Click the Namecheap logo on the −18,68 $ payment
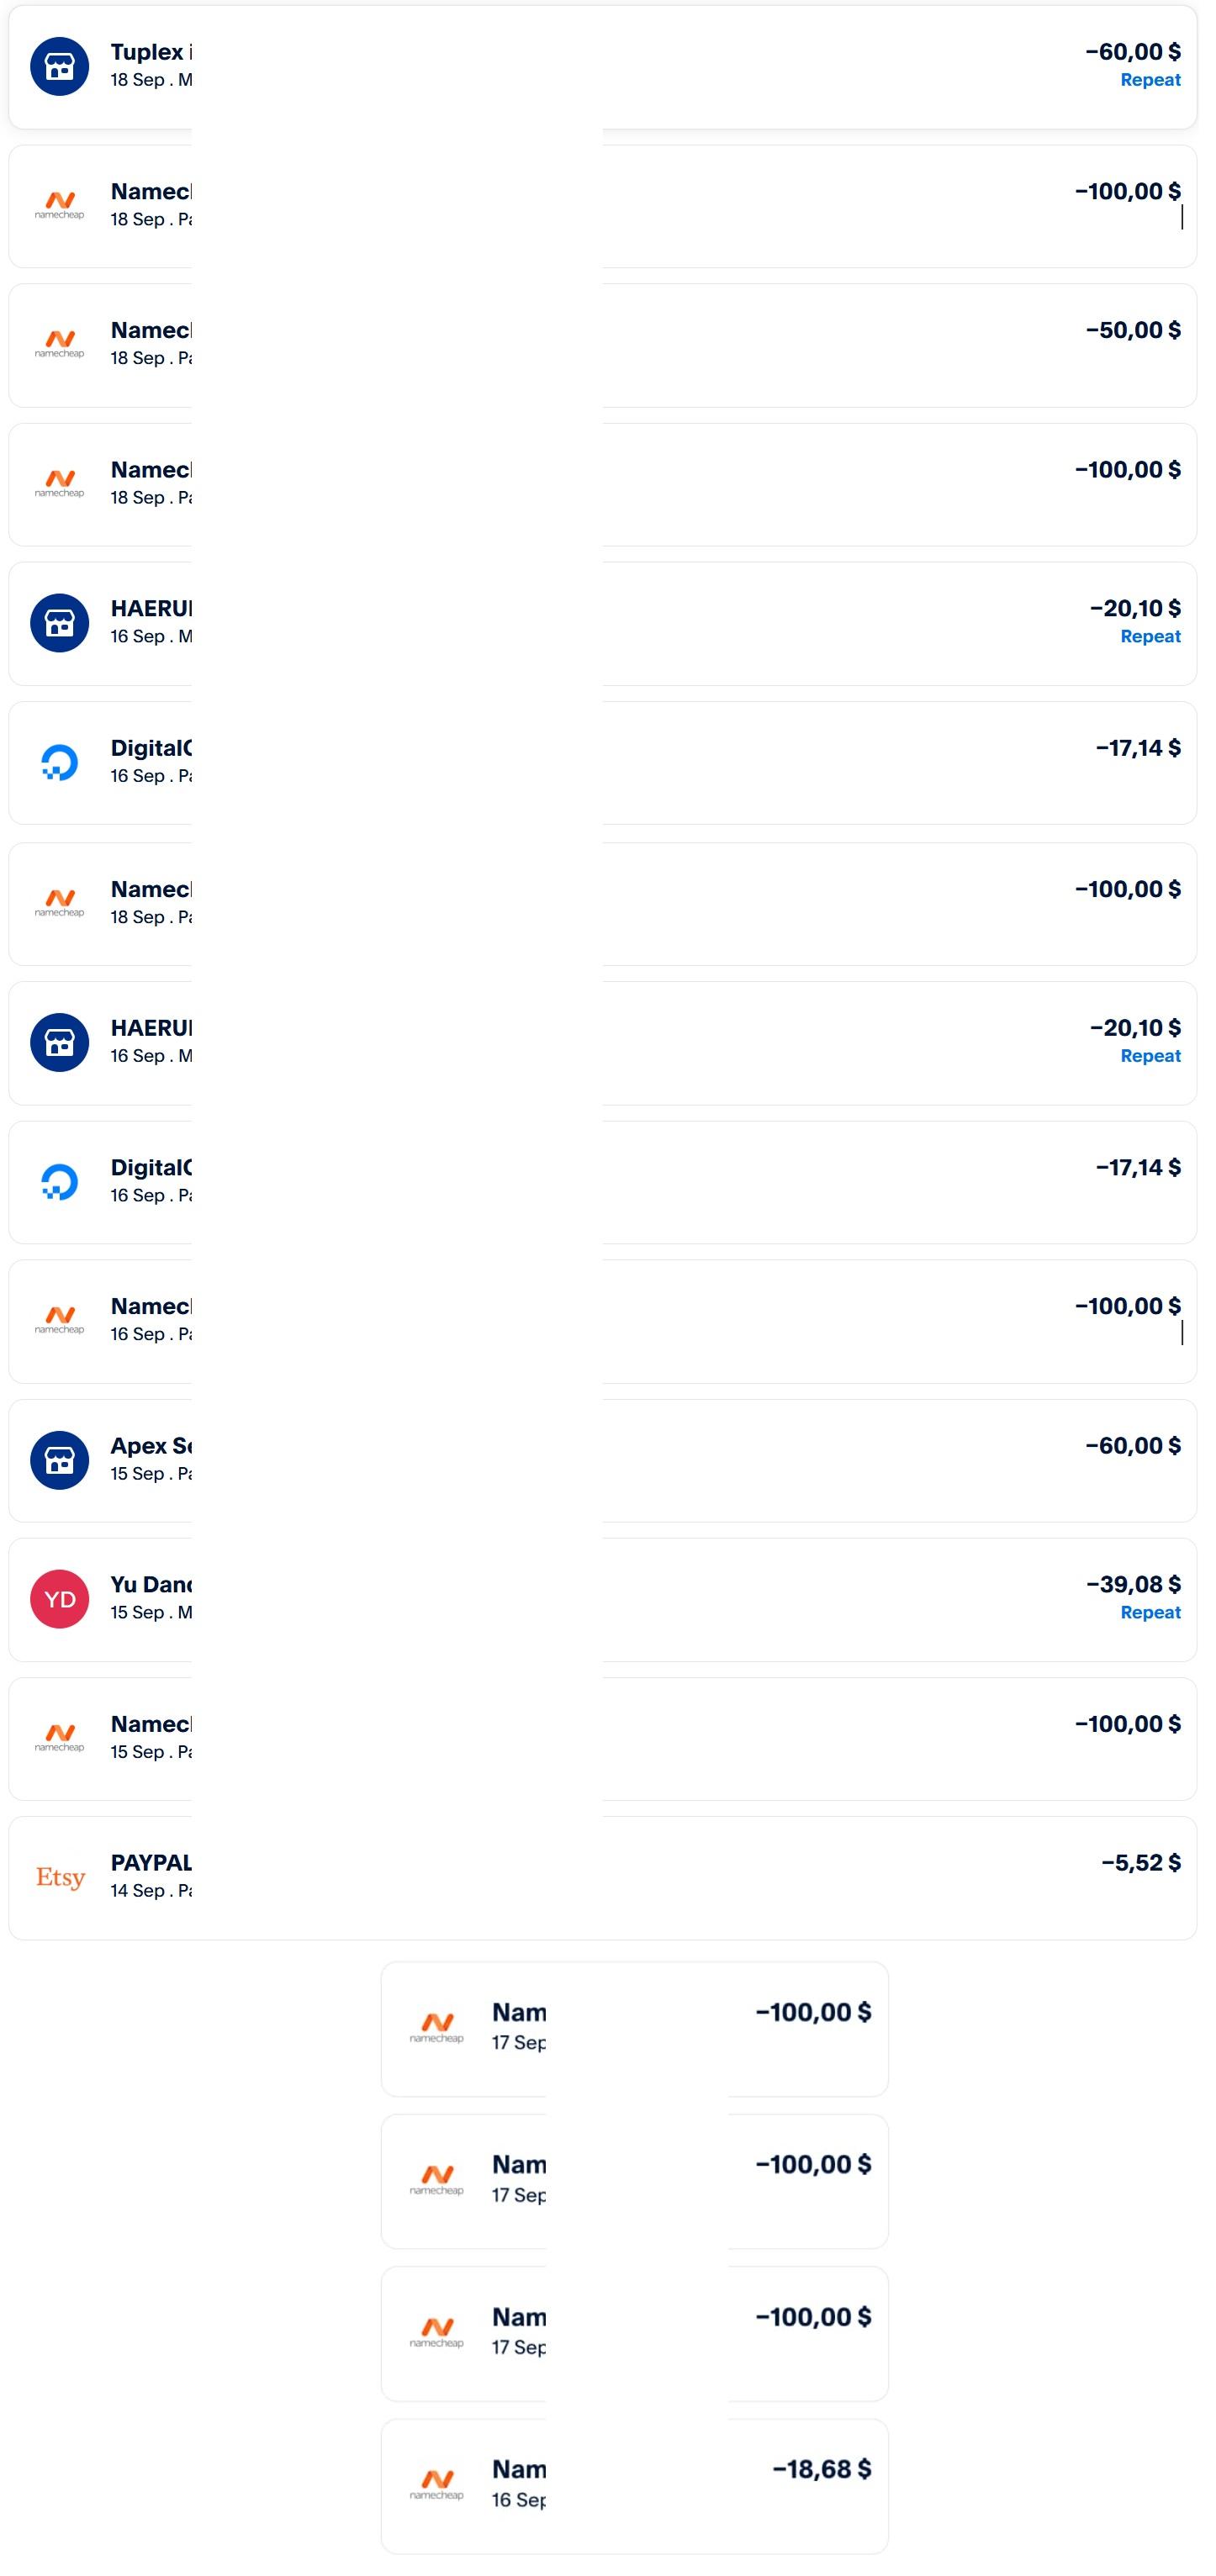The width and height of the screenshot is (1216, 2576). [x=437, y=2484]
